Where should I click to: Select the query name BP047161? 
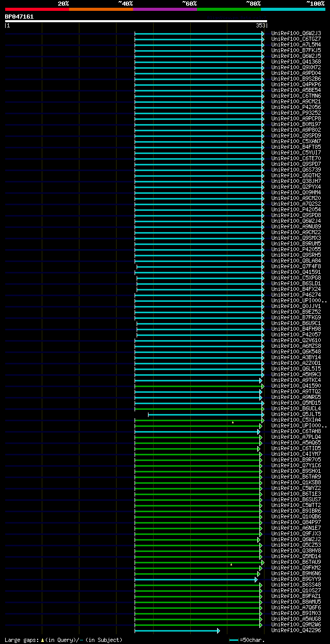click(x=20, y=17)
